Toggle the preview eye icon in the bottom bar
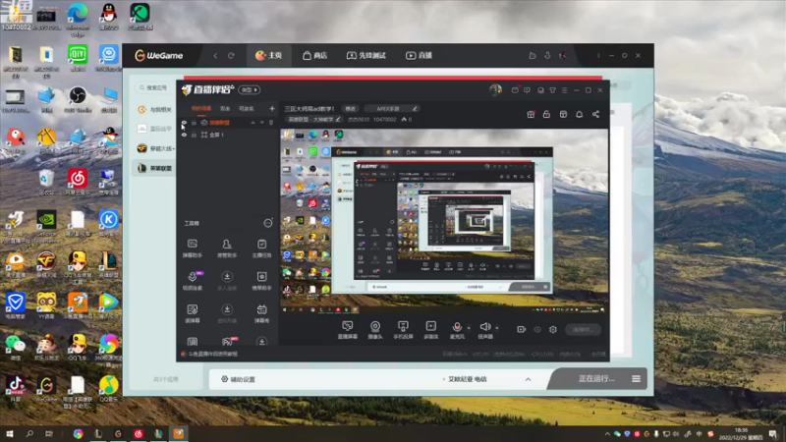The image size is (786, 442). 537,329
